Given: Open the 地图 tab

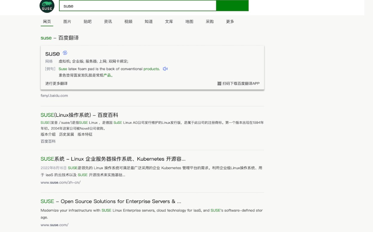Looking at the screenshot, I should 189,21.
